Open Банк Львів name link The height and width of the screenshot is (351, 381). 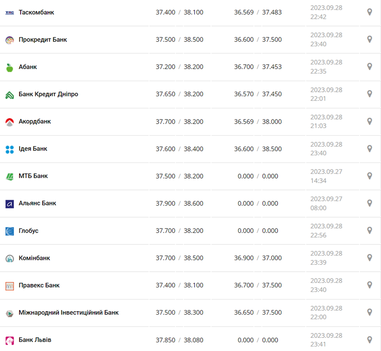click(x=35, y=339)
